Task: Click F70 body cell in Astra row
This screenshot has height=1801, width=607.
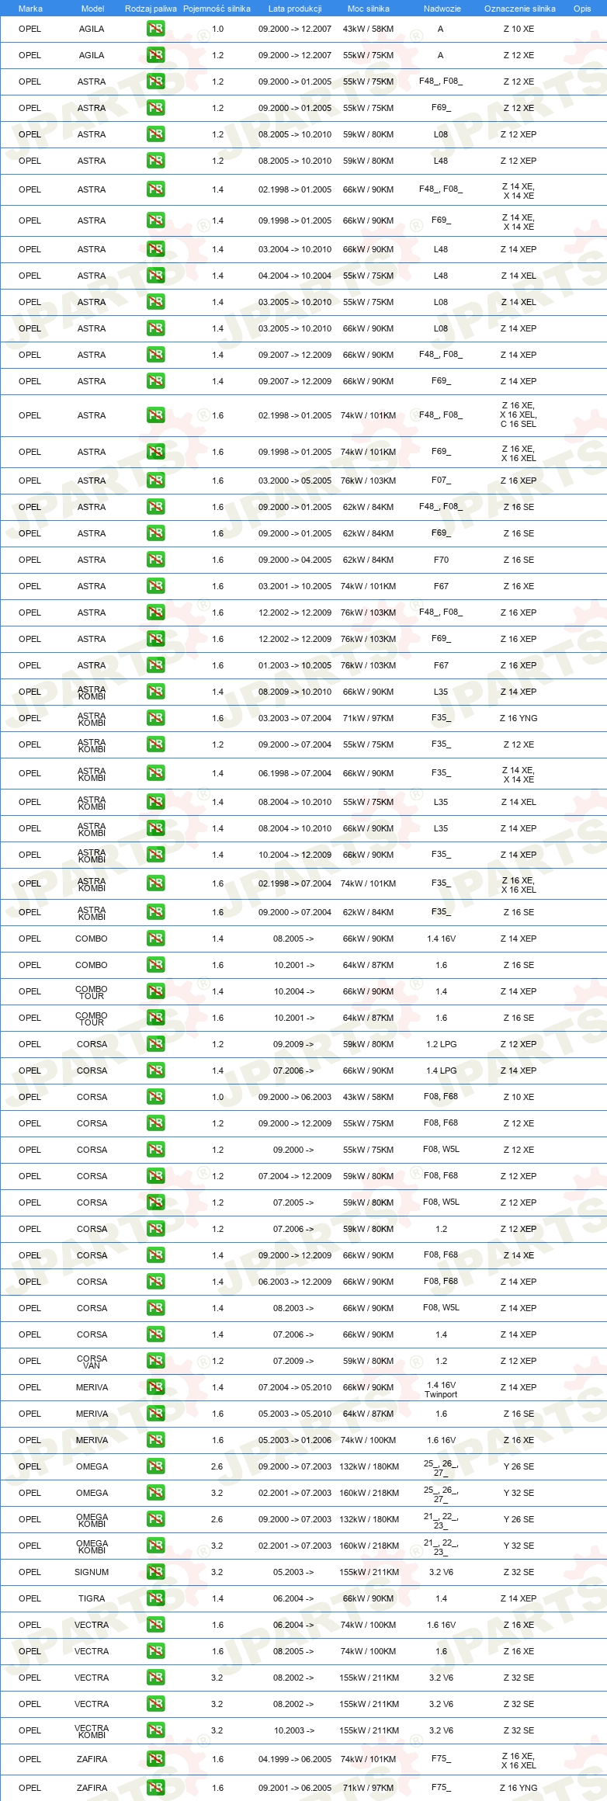Action: 441,560
